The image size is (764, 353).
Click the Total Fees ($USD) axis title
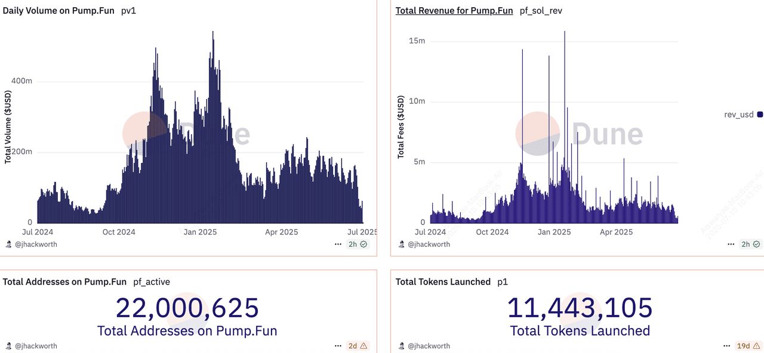[401, 127]
